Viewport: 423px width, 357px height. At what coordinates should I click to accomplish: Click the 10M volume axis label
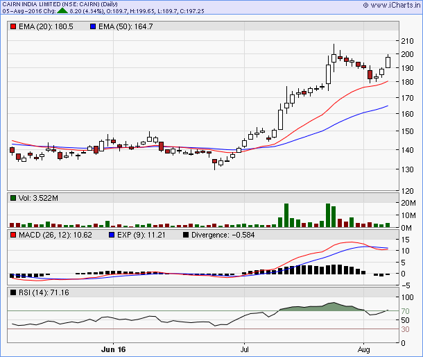coord(408,215)
